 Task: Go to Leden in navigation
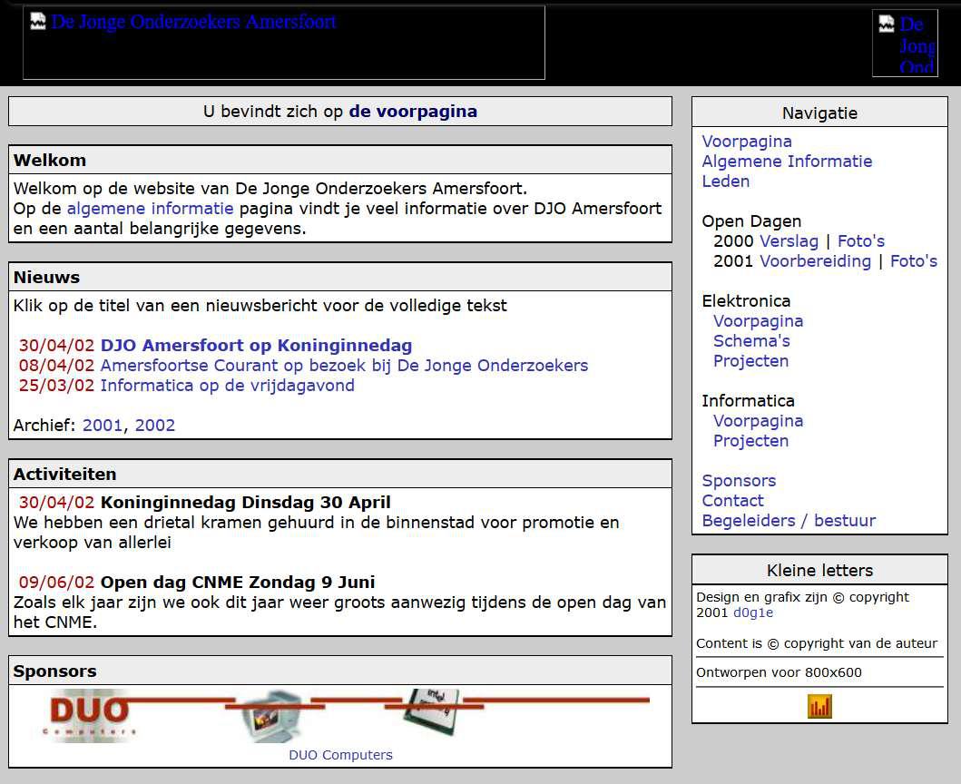[726, 181]
